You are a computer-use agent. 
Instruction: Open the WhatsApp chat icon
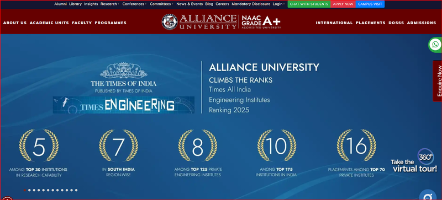(x=435, y=45)
